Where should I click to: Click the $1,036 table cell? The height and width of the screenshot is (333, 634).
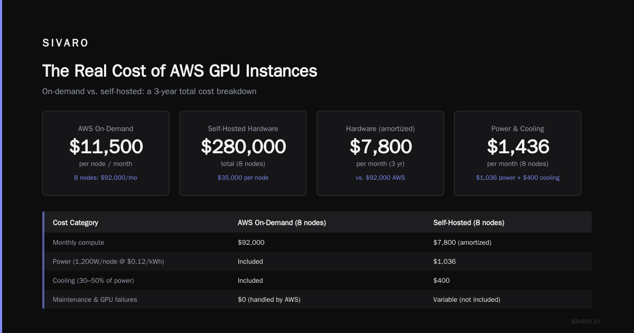pos(444,262)
